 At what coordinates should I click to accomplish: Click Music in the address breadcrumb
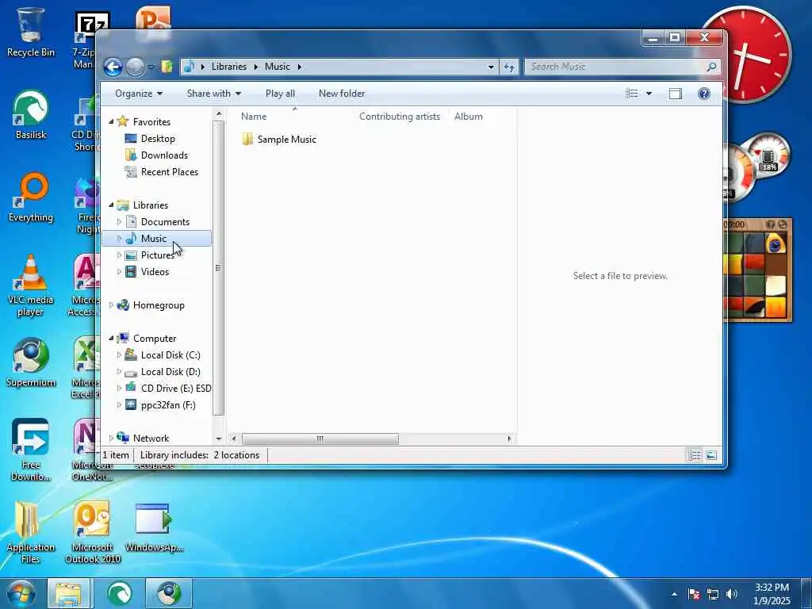(278, 67)
